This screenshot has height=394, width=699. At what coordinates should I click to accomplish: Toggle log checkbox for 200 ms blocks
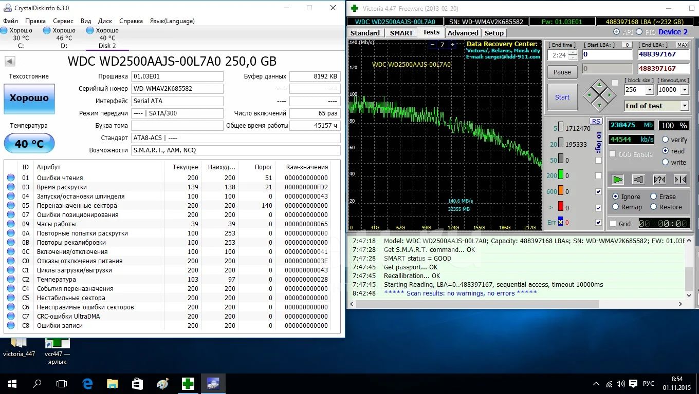pos(598,176)
